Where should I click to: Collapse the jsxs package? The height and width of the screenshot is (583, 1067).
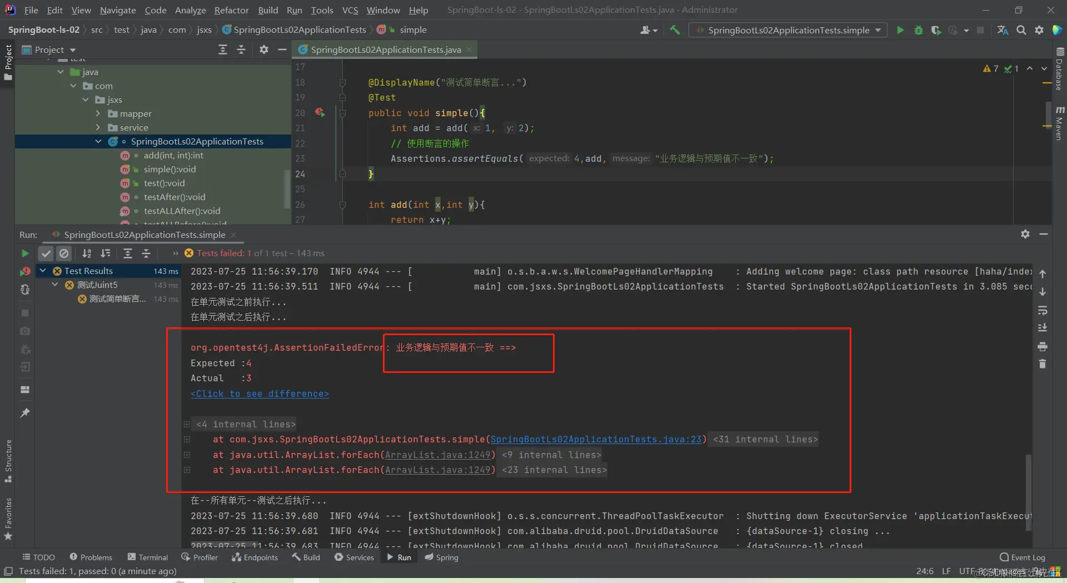pyautogui.click(x=86, y=99)
